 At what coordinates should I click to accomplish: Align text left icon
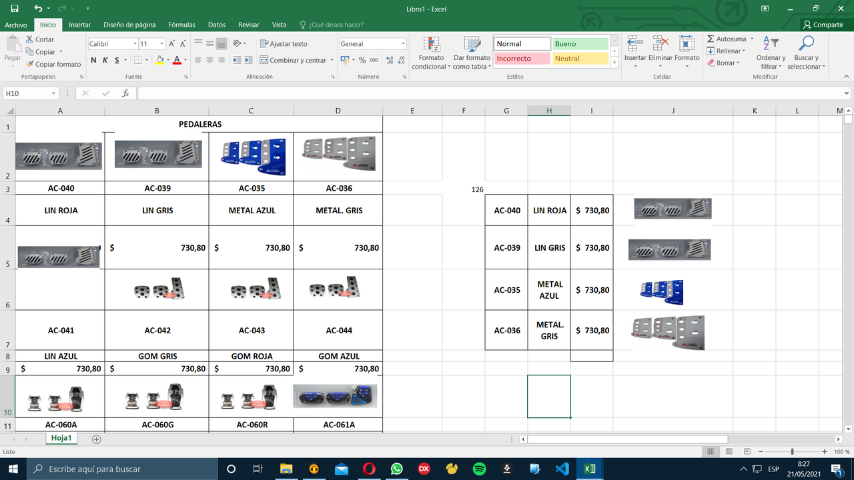(x=198, y=60)
